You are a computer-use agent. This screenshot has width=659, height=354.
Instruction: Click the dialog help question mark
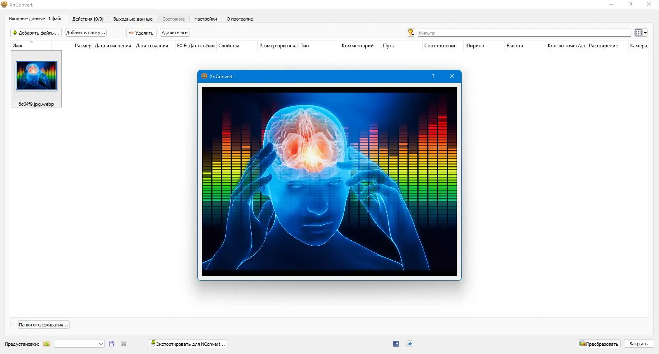tap(433, 76)
